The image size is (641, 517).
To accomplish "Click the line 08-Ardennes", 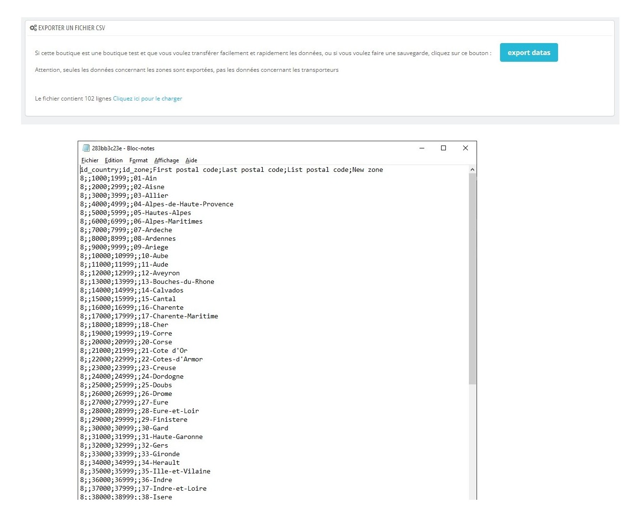I will pos(128,239).
